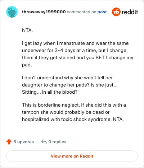Click the 'reddit' wordmark text

click(130, 12)
